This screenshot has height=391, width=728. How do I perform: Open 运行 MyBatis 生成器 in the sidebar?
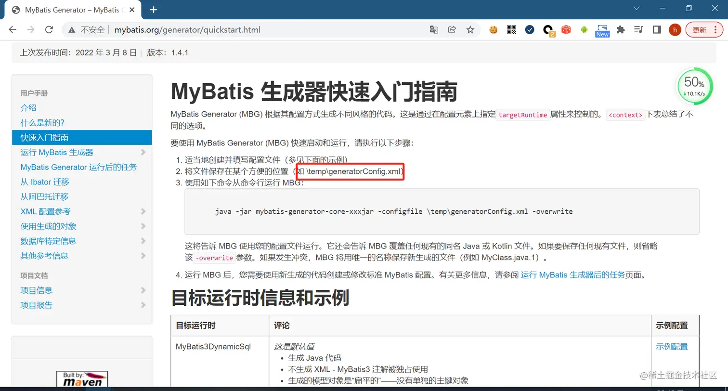point(57,152)
